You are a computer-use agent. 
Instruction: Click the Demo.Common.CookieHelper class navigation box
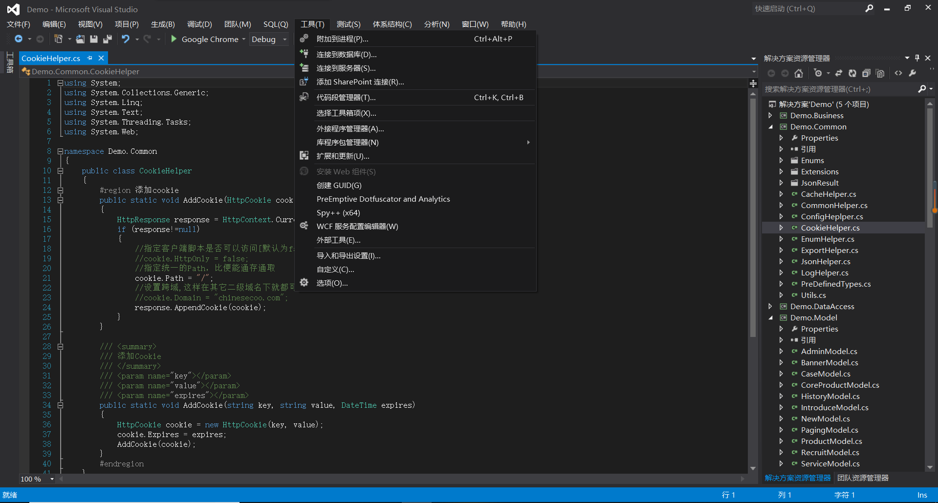(x=389, y=72)
